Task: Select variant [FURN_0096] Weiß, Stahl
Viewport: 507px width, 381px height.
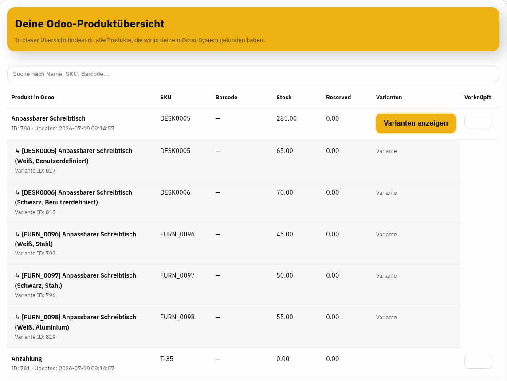Action: point(76,239)
